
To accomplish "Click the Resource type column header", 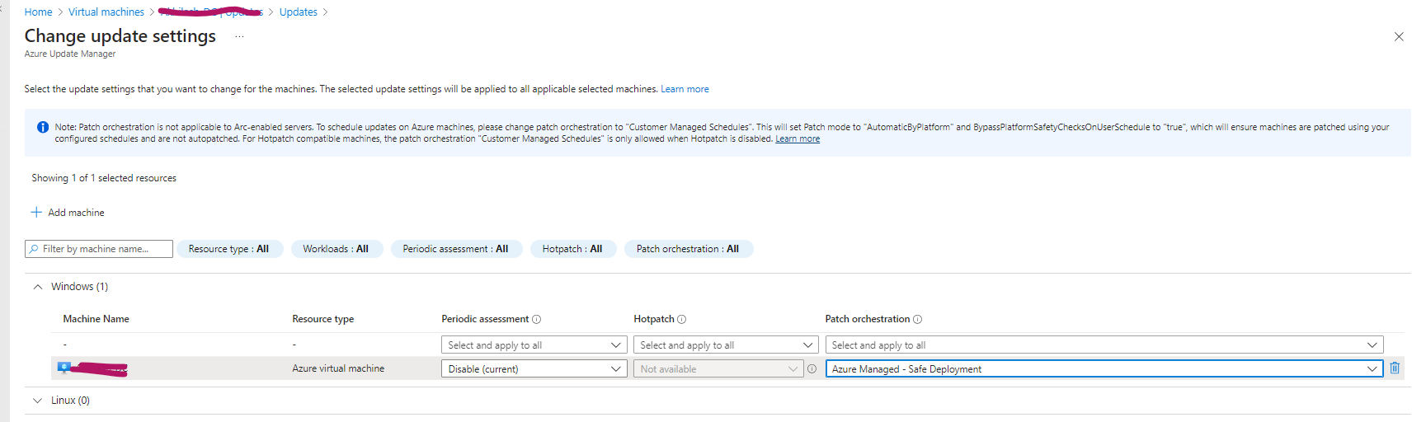I will [x=323, y=319].
